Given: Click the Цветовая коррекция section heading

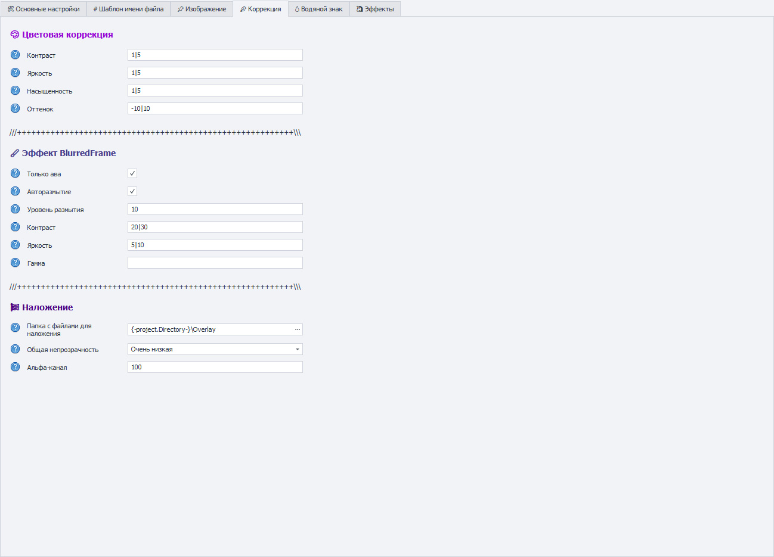Looking at the screenshot, I should (x=67, y=35).
